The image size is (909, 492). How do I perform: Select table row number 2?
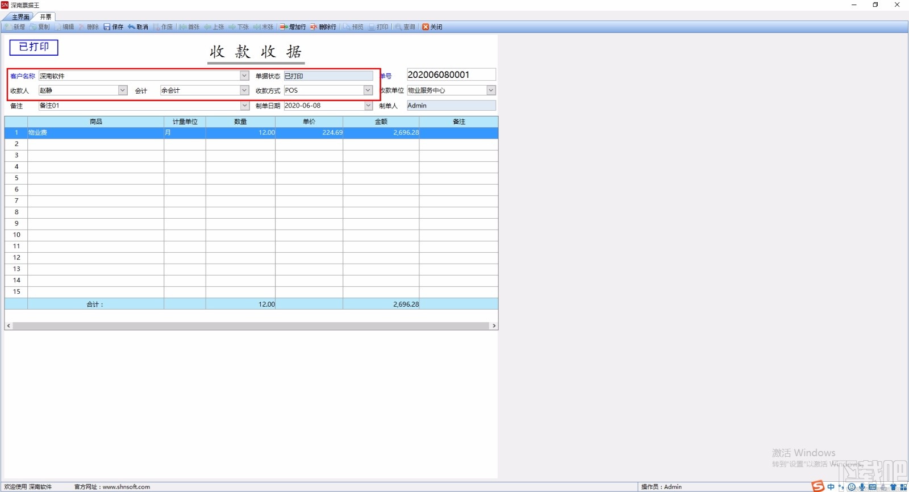pos(16,144)
